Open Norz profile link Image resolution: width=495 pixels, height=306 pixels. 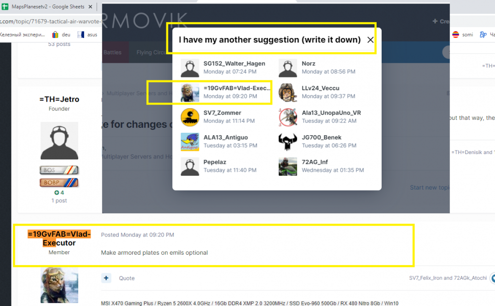click(308, 64)
